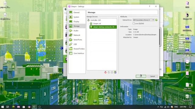
Task: Open the file manager icon on the taskbar
Action: pyautogui.click(x=19, y=107)
